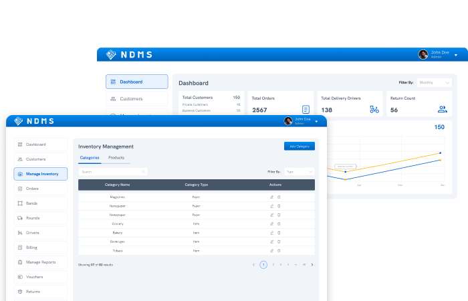Expand John Doe menu in front window
Viewport: 468px width, 301px height.
tap(316, 121)
